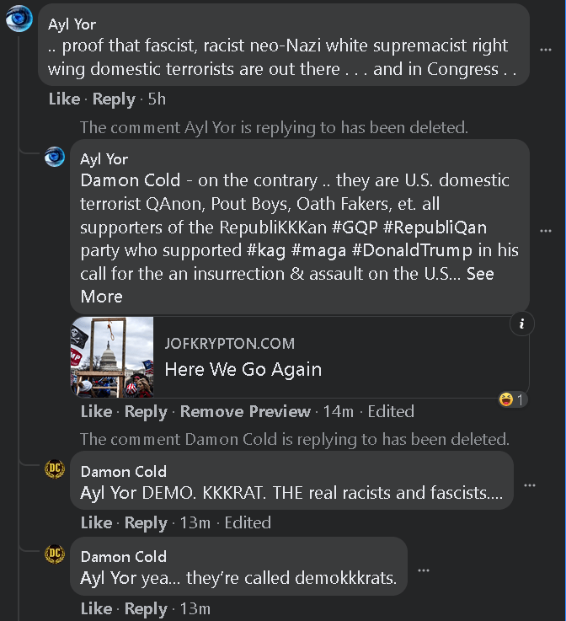The height and width of the screenshot is (621, 566).
Task: Click the Capitol gallows preview thumbnail
Action: point(112,357)
